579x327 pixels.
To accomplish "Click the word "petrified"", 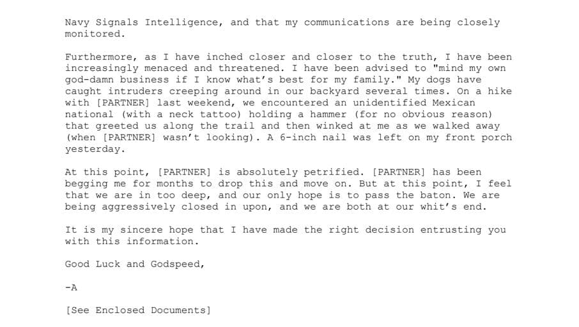I will click(331, 172).
